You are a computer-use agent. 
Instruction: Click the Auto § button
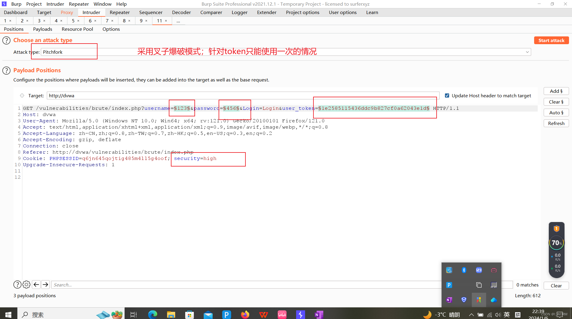tap(556, 113)
